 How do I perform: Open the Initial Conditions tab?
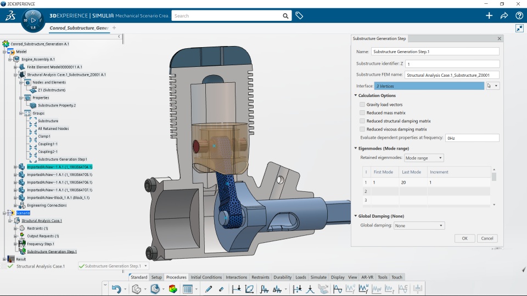206,277
